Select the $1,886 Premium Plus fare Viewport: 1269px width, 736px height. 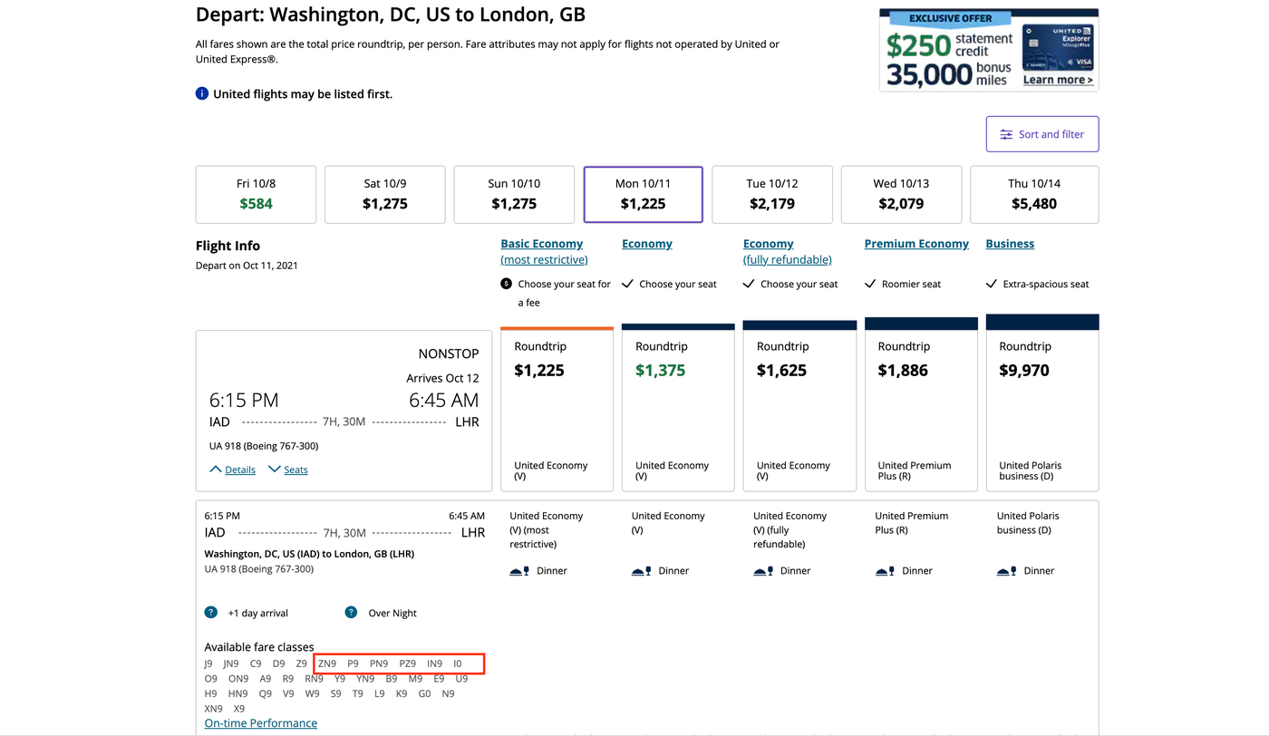point(921,410)
